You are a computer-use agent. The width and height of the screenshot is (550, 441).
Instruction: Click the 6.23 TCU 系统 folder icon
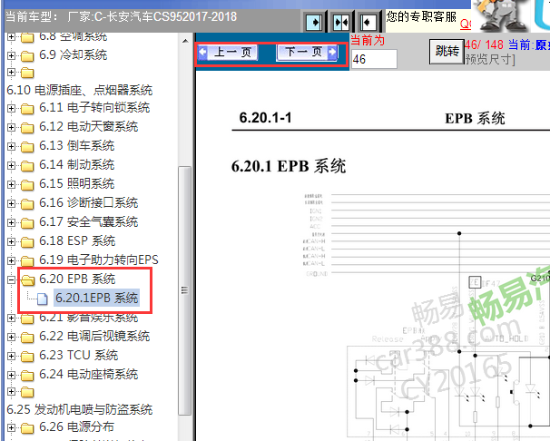click(x=27, y=357)
